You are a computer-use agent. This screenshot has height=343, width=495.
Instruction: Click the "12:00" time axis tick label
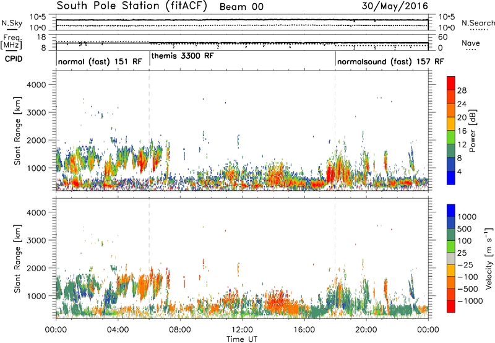242,330
